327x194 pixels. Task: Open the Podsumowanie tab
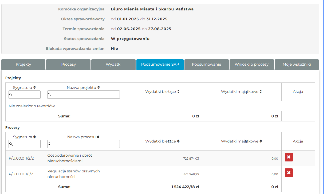(206, 64)
